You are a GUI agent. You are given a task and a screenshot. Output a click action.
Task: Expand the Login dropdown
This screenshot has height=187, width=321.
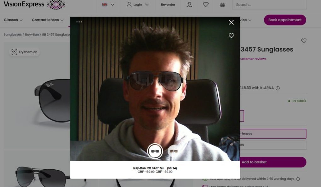click(138, 5)
